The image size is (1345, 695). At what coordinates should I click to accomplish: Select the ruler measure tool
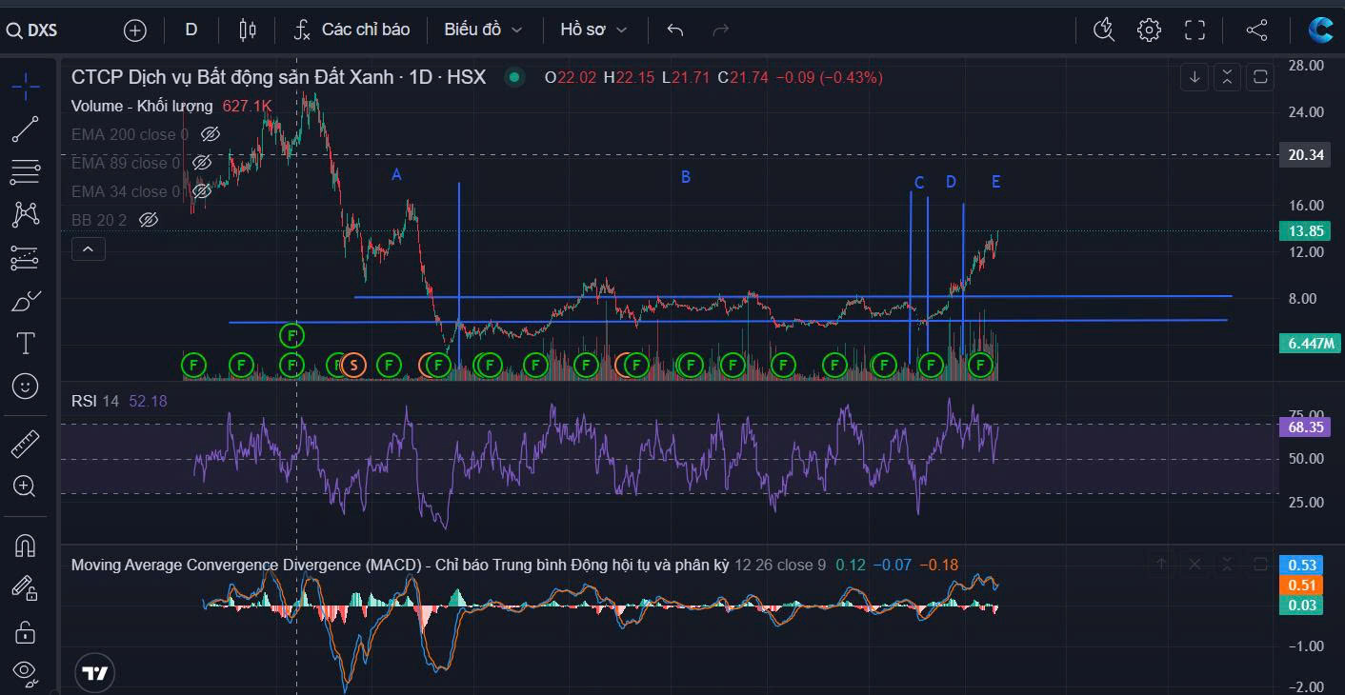26,444
